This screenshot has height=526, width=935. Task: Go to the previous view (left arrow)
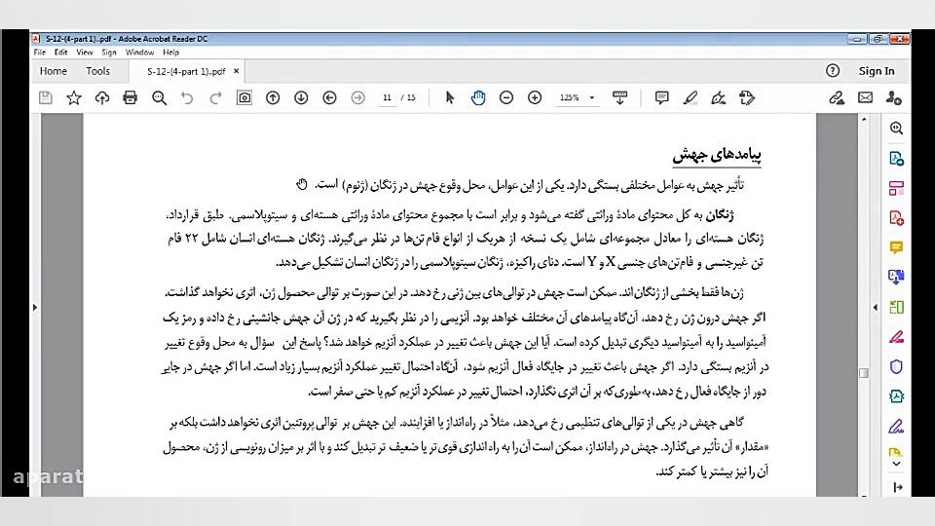330,97
